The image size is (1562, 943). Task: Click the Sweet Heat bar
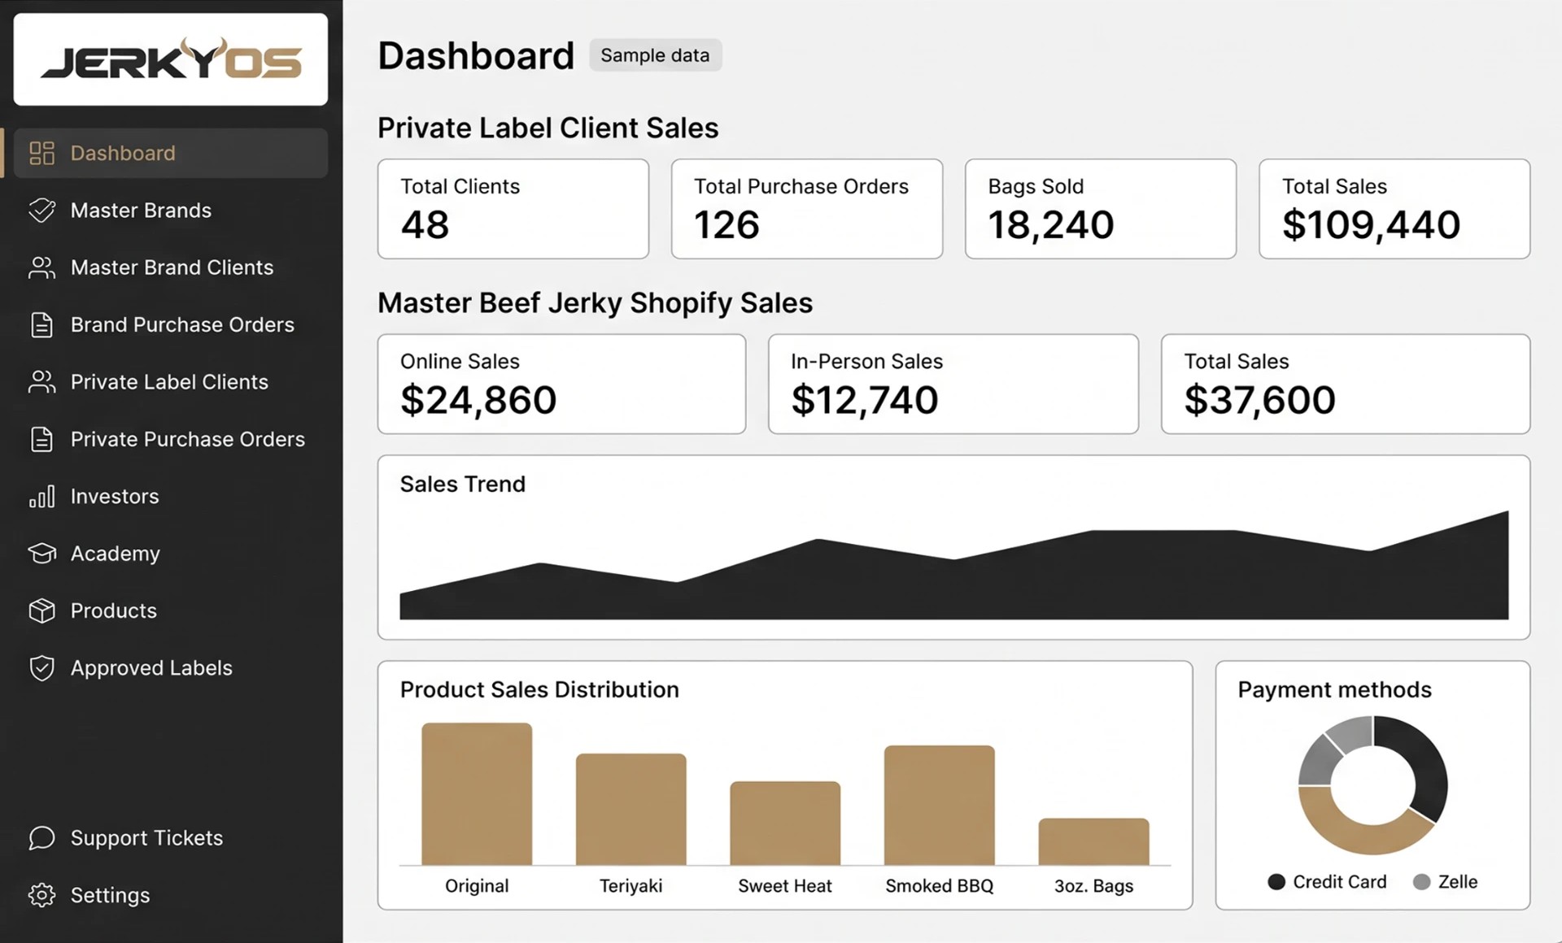point(785,823)
